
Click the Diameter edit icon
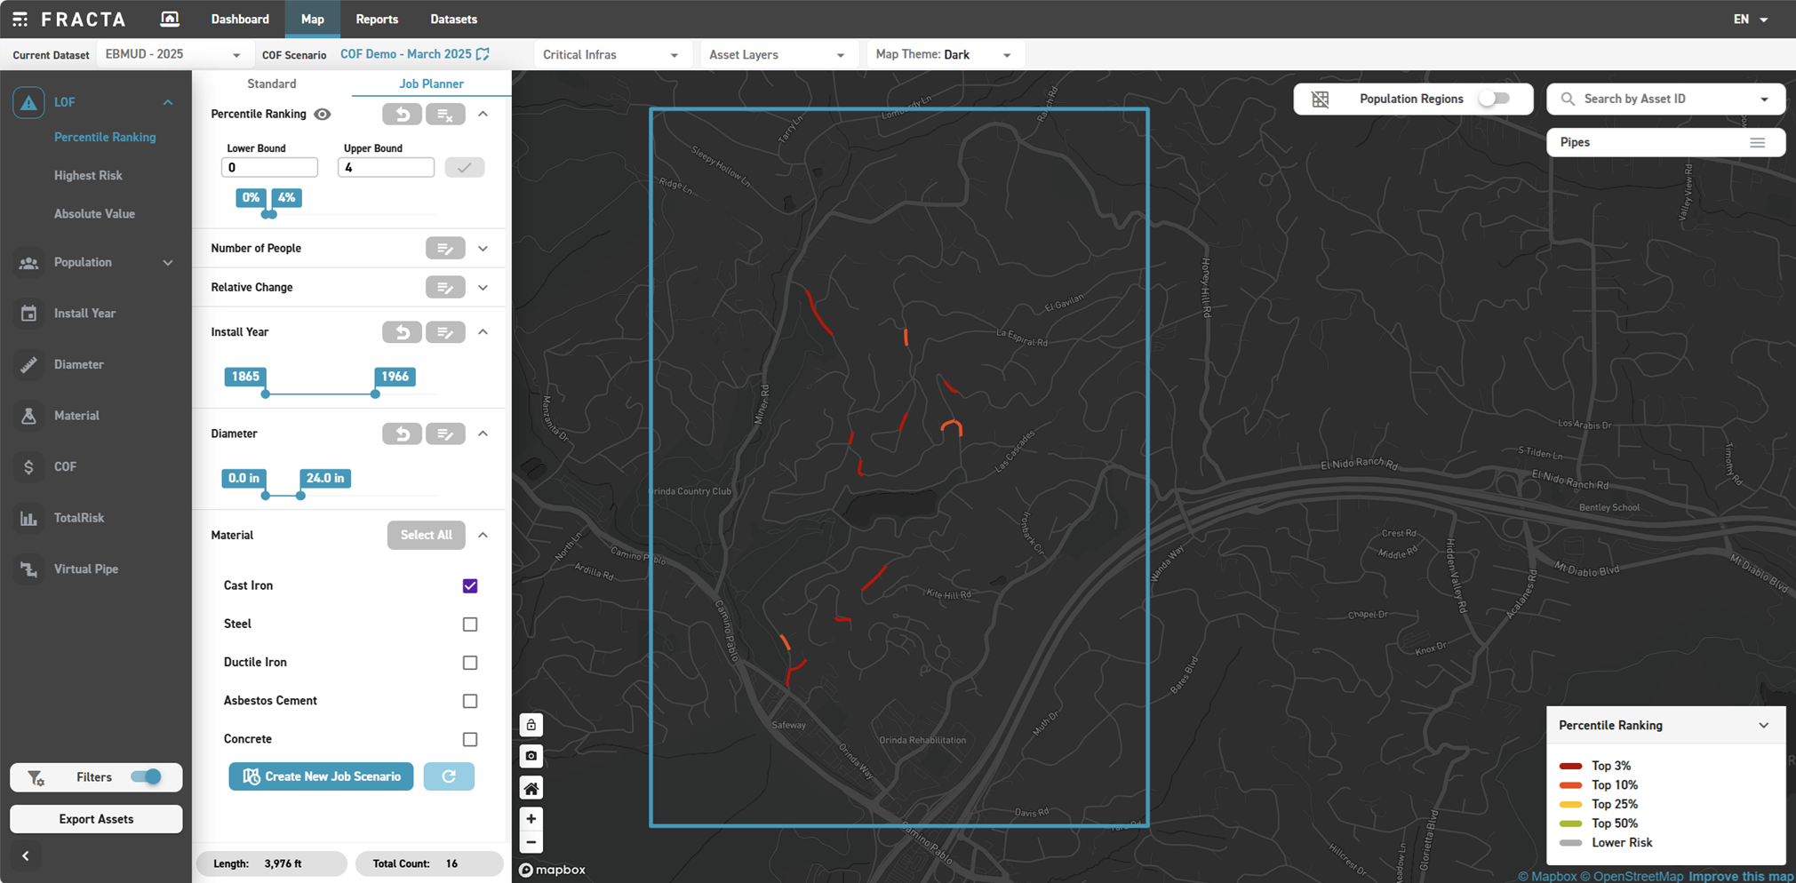(445, 434)
